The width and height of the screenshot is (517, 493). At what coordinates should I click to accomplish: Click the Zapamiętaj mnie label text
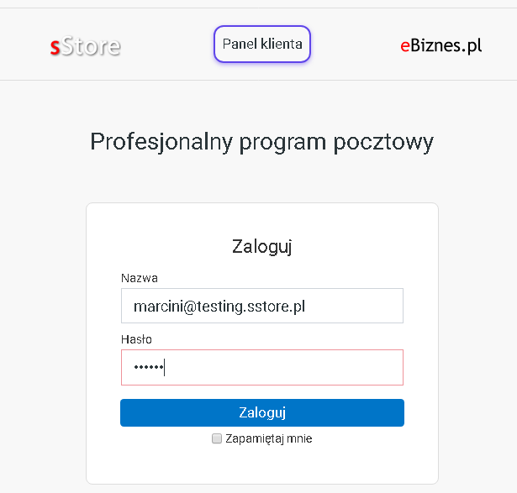[x=269, y=439]
